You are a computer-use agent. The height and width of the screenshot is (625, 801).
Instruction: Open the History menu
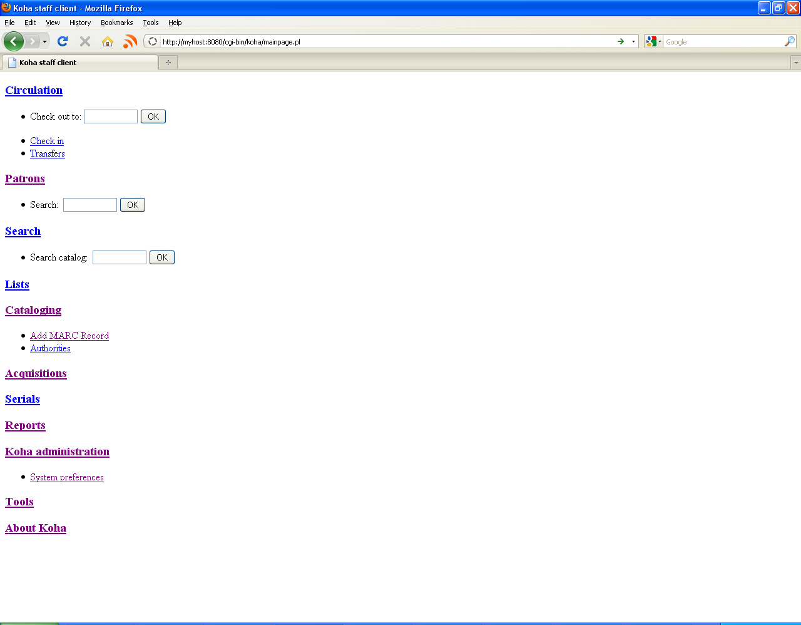tap(80, 23)
